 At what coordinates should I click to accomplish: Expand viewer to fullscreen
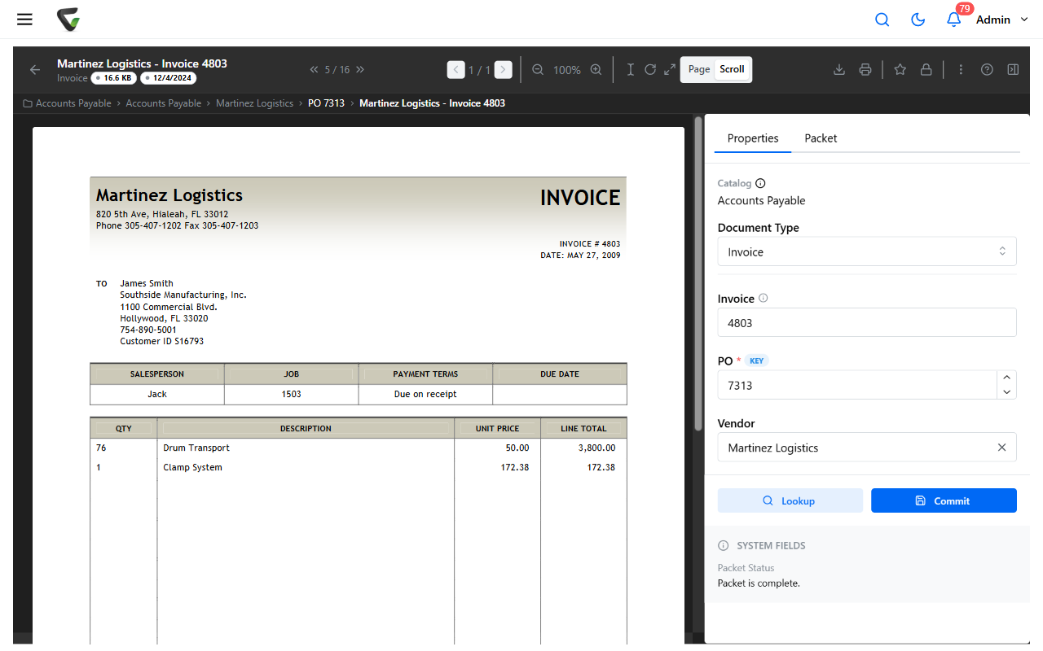pos(670,70)
